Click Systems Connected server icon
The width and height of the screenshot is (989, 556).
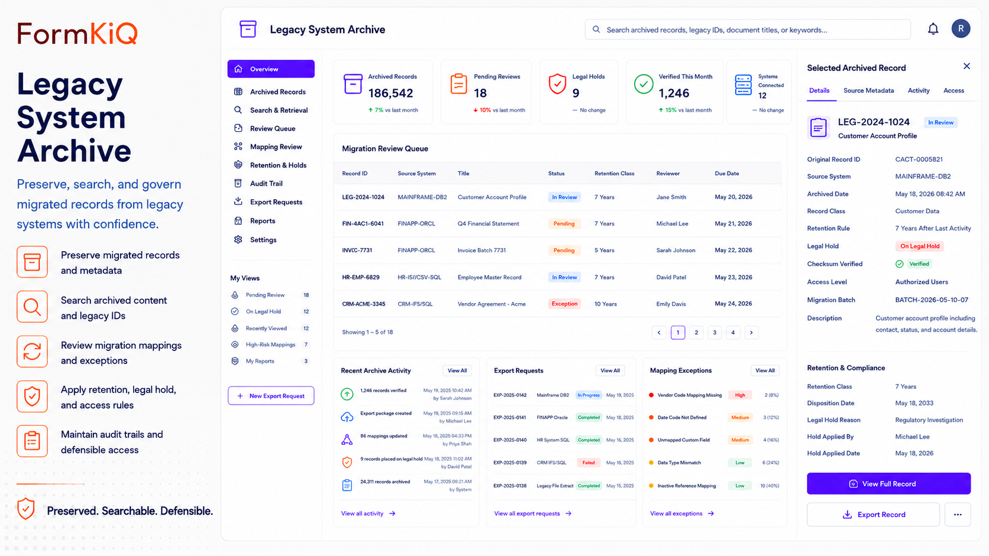tap(743, 84)
